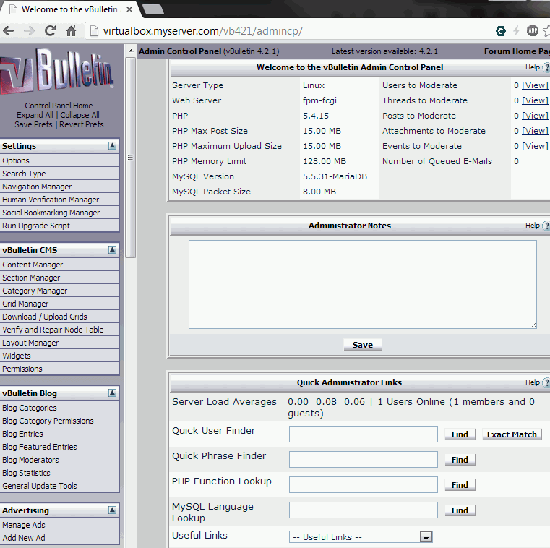Open Content Manager in CMS
Viewport: 550px width, 548px height.
(x=59, y=265)
